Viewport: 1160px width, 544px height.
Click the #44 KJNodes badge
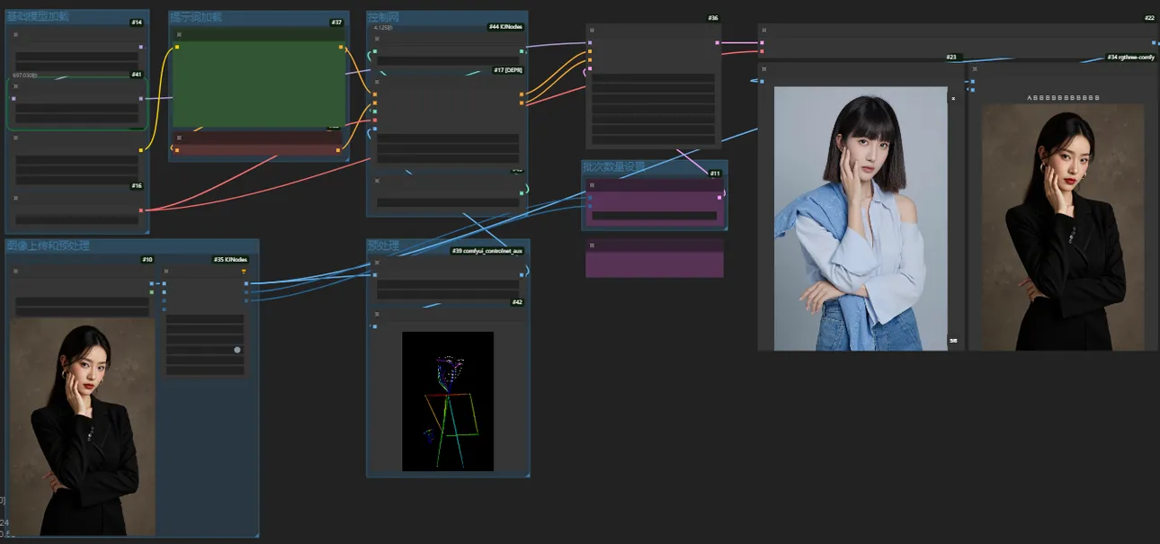(x=505, y=27)
